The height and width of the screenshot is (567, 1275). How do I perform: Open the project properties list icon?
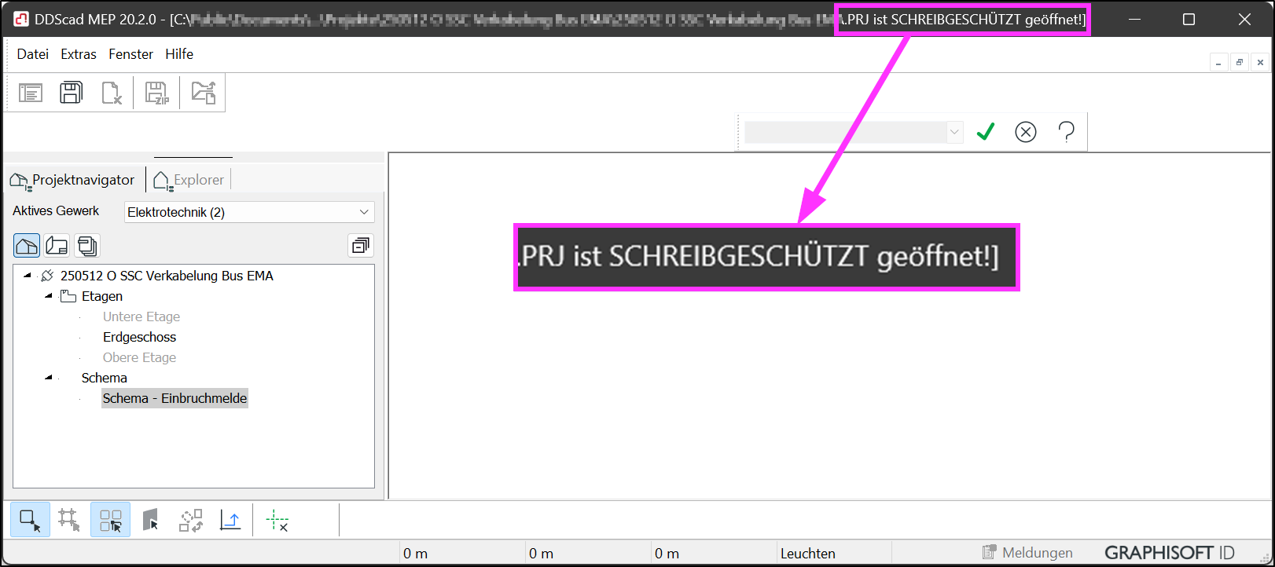tap(31, 93)
